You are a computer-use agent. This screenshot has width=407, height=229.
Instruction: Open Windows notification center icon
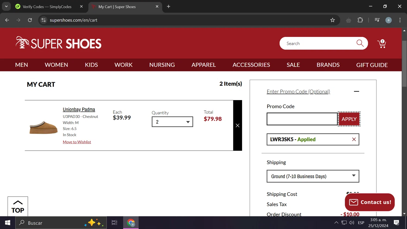coord(396,223)
